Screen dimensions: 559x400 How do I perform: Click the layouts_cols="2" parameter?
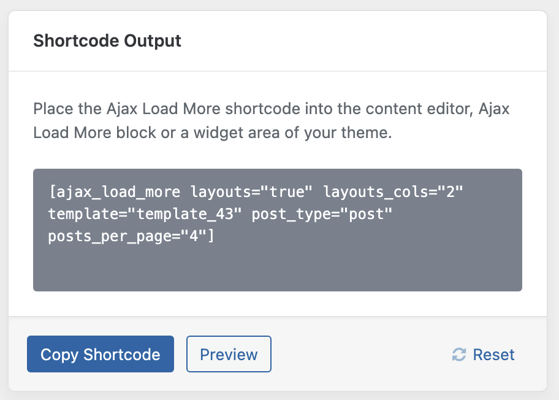click(393, 192)
